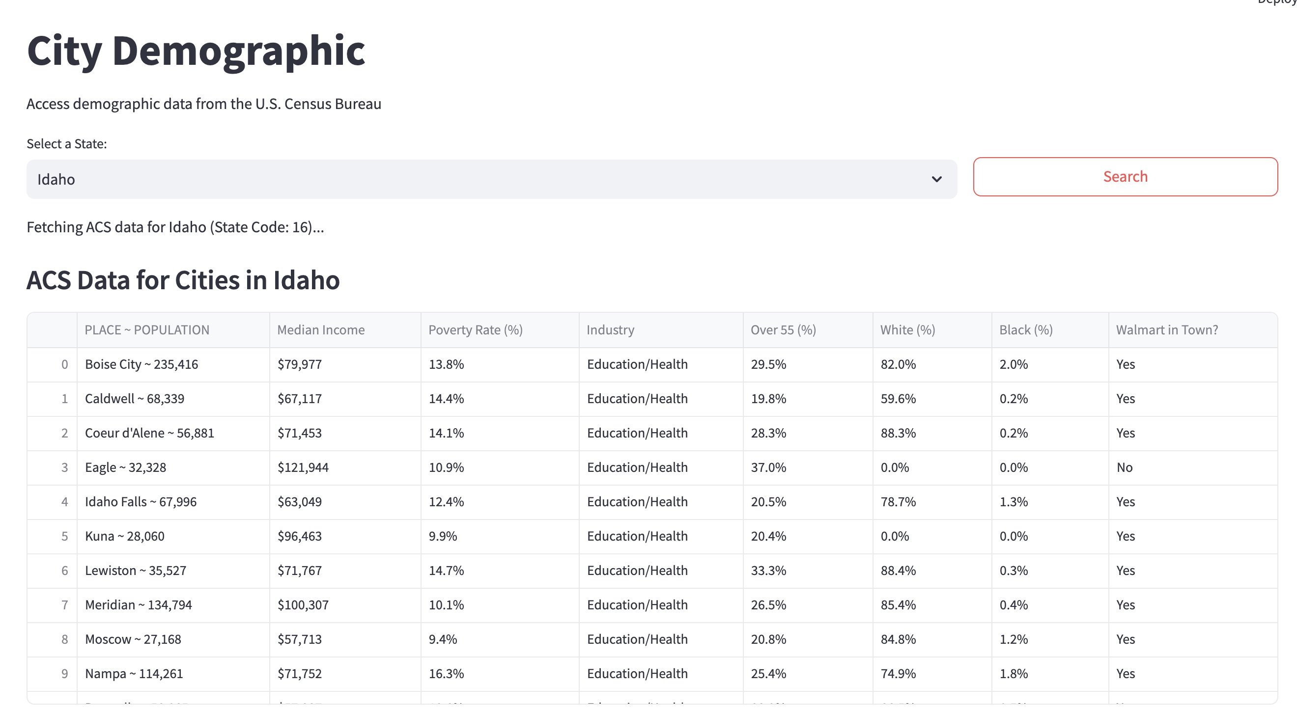Click the Over 55 (%) column header
Image resolution: width=1297 pixels, height=712 pixels.
click(x=808, y=329)
